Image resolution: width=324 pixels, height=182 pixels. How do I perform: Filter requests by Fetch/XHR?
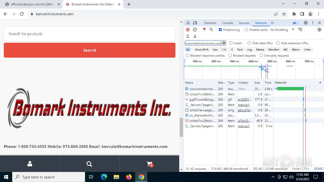click(x=202, y=50)
